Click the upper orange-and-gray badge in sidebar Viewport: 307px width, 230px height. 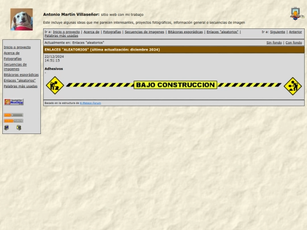point(14,115)
